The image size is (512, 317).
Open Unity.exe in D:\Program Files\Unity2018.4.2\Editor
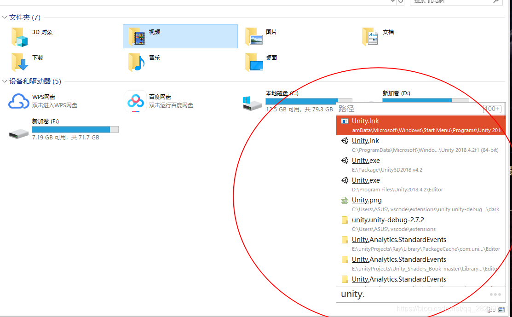420,184
